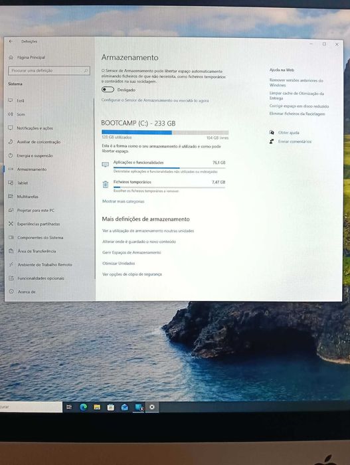Click Mostrar mais categorias link
Image resolution: width=350 pixels, height=465 pixels.
pyautogui.click(x=123, y=201)
